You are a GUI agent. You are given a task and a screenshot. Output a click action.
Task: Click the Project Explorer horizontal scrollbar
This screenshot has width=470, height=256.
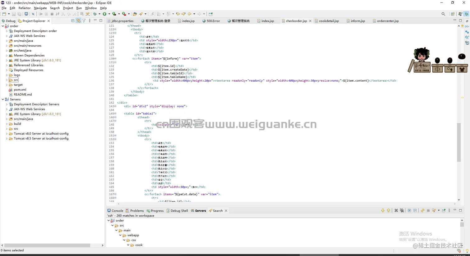tap(47, 245)
